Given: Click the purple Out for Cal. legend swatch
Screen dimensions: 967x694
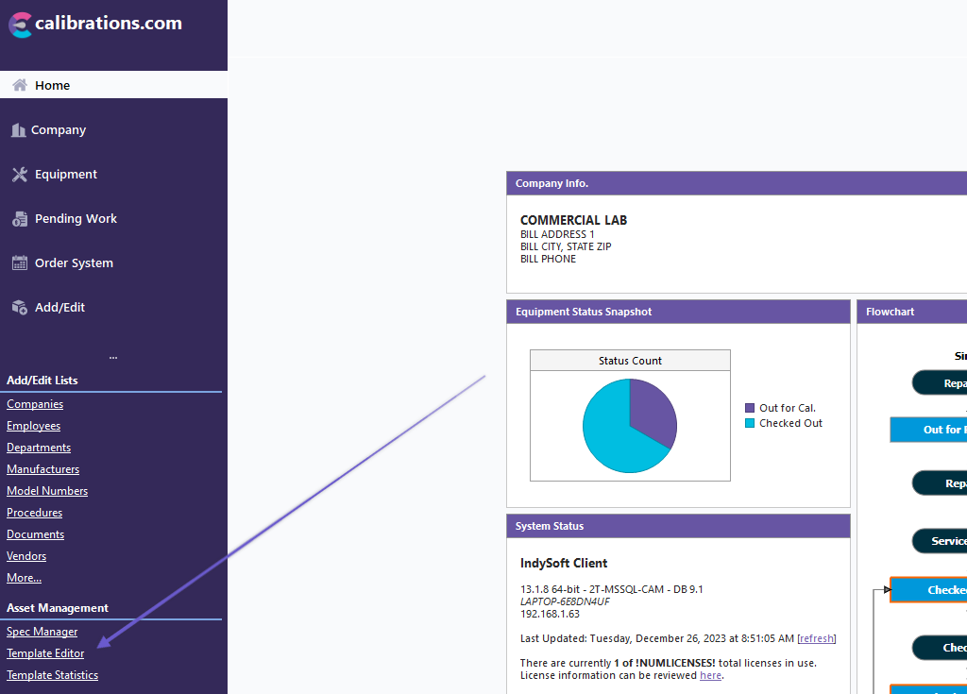Looking at the screenshot, I should (x=750, y=409).
